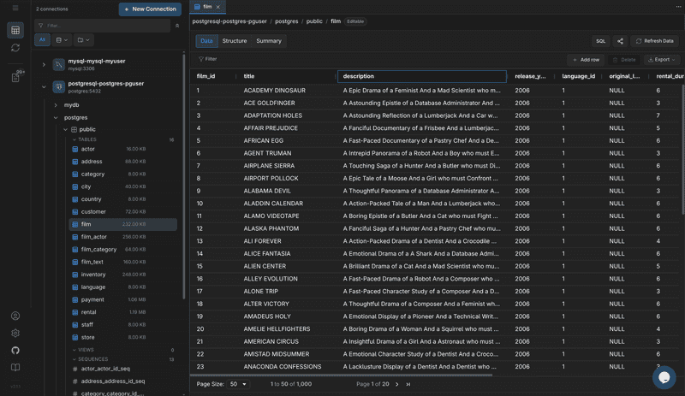Open the folder group filter dropdown
The image size is (685, 396).
point(83,39)
